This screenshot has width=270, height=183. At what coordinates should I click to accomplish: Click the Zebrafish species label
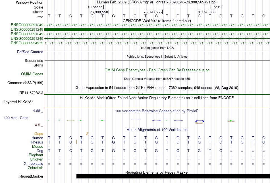coord(36,168)
